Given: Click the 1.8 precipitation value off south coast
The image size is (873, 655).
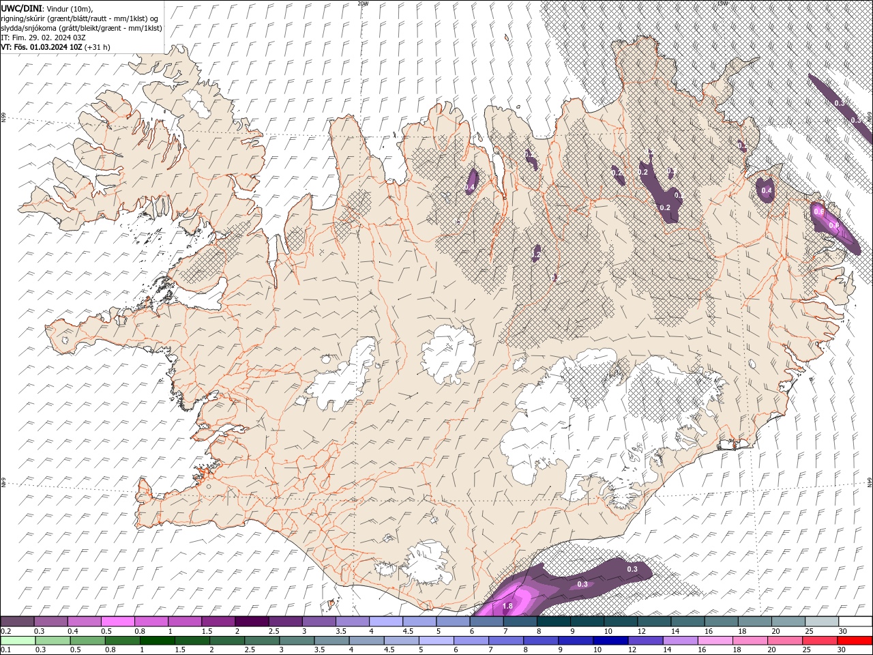Looking at the screenshot, I should (x=507, y=606).
